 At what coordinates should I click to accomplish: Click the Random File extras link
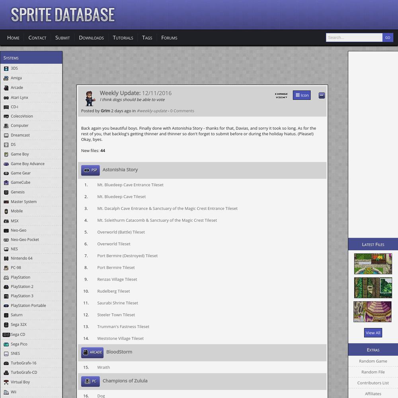[x=373, y=372]
